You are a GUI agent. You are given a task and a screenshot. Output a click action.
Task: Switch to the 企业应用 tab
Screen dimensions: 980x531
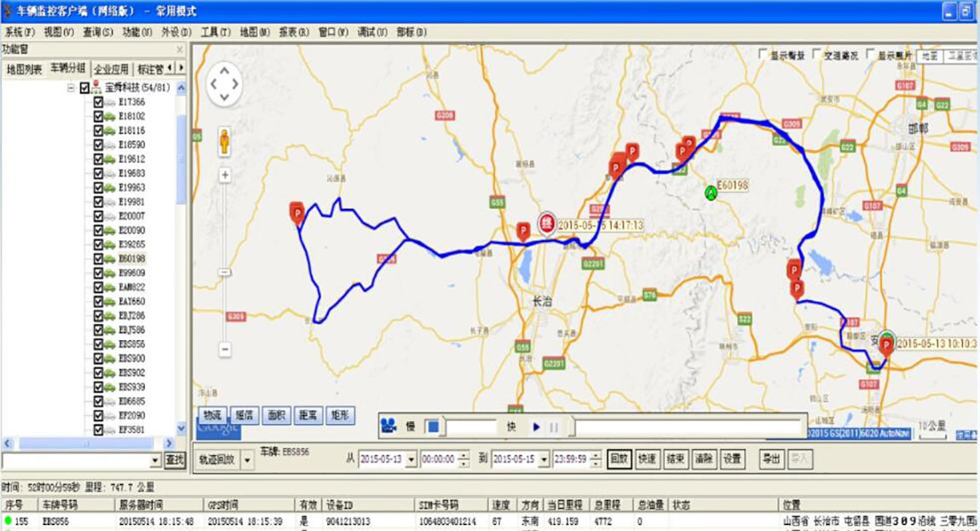(x=111, y=68)
